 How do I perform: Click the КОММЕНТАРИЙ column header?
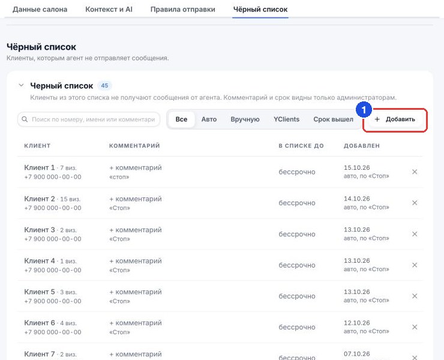click(134, 146)
